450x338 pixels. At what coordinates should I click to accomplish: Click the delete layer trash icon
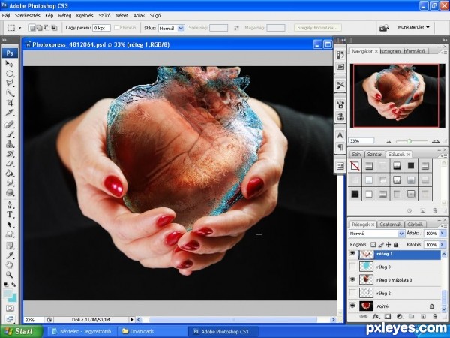click(x=435, y=316)
